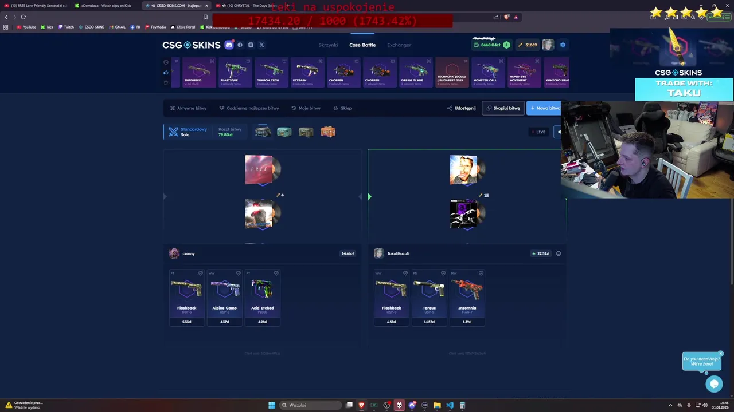
Task: Open YouTube bookmark
Action: [25, 27]
